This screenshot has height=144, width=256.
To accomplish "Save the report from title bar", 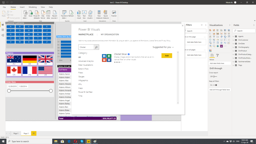I will [x=3, y=2].
